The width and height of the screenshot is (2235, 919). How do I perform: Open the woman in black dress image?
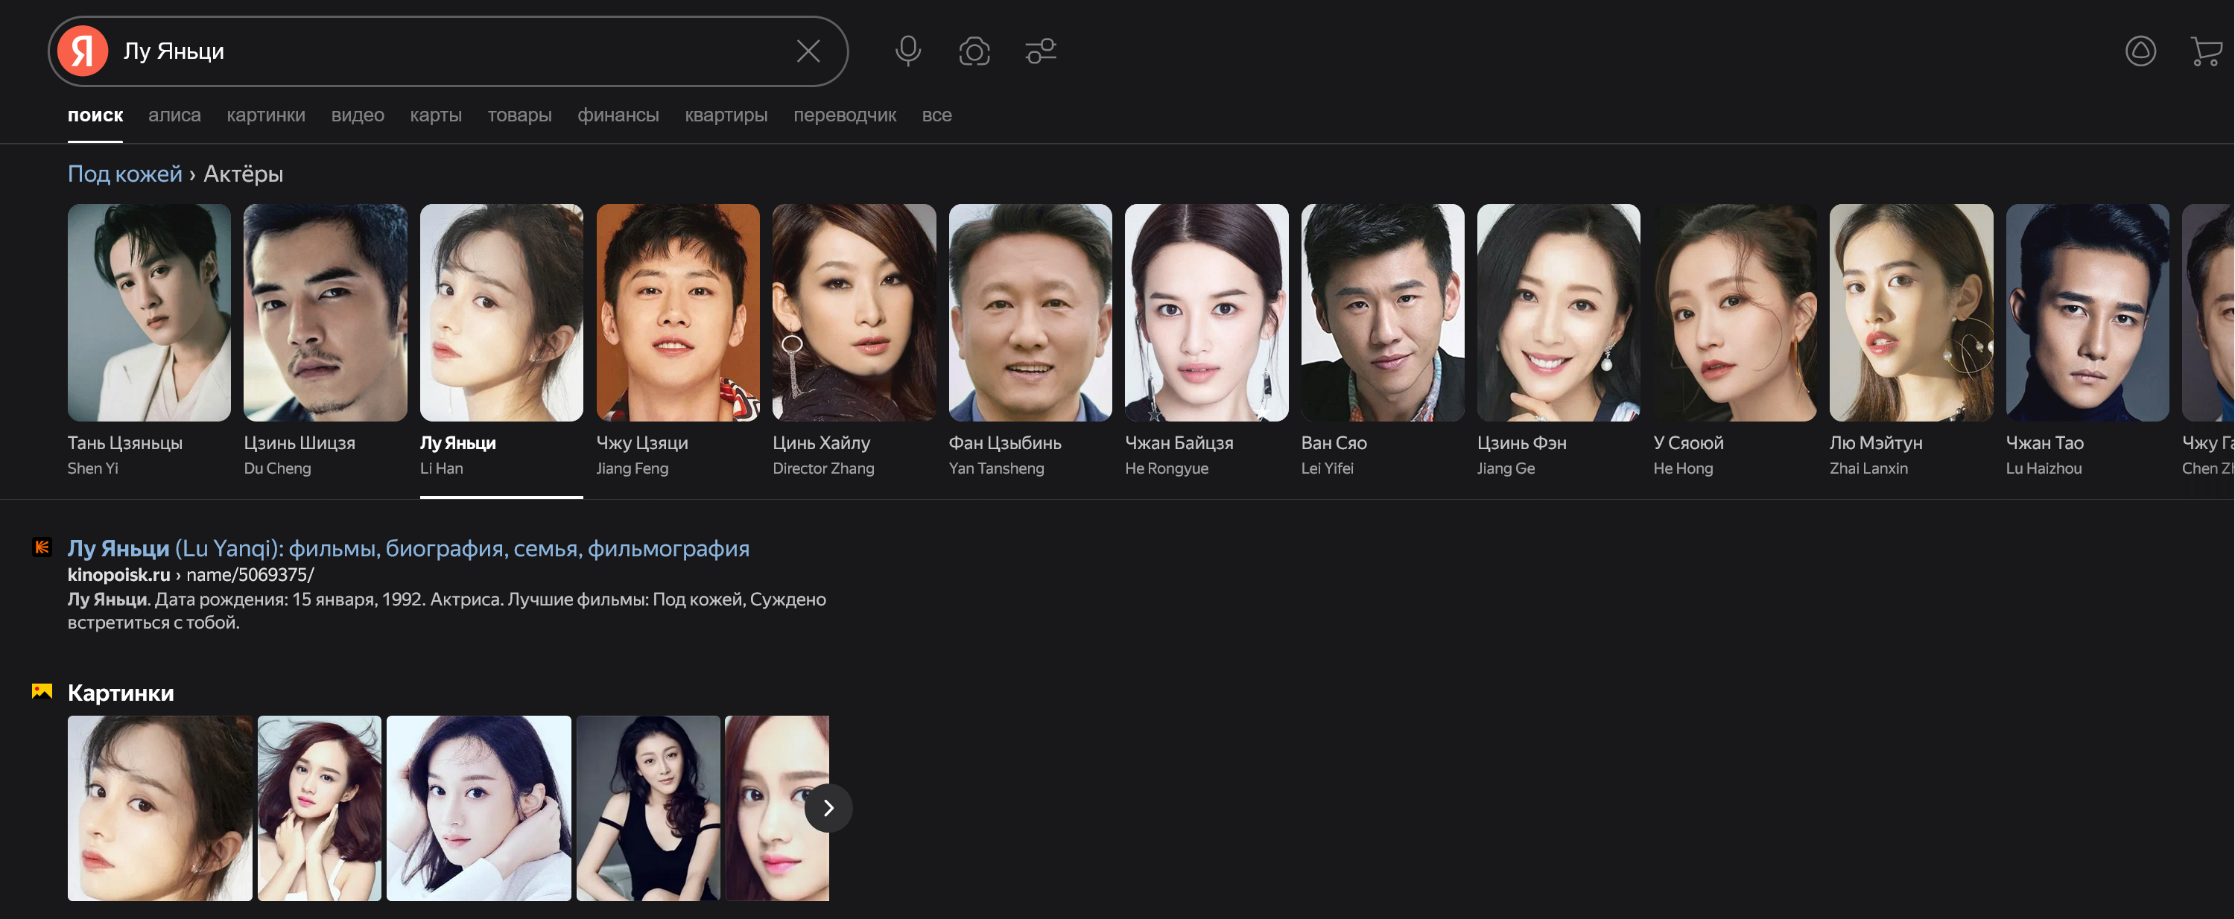pyautogui.click(x=648, y=808)
